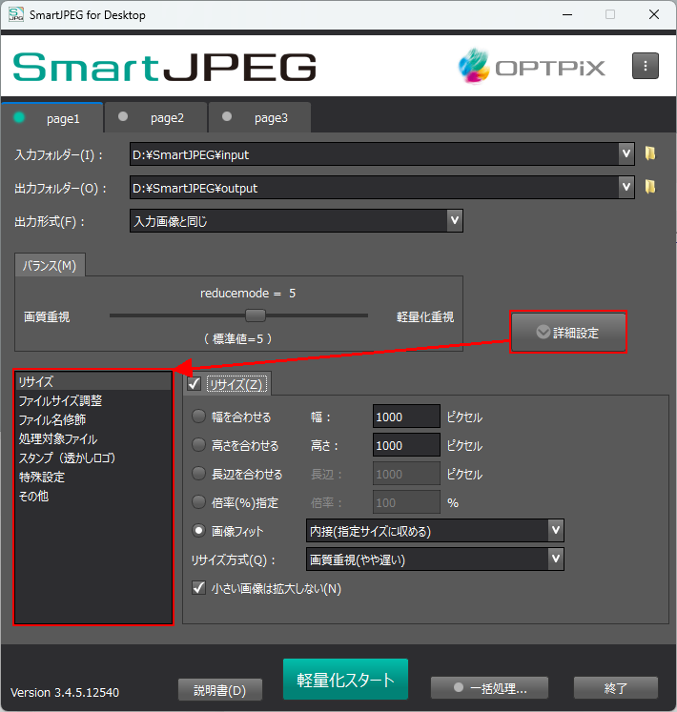Open the three-dot options menu
This screenshot has height=712, width=677.
(646, 66)
